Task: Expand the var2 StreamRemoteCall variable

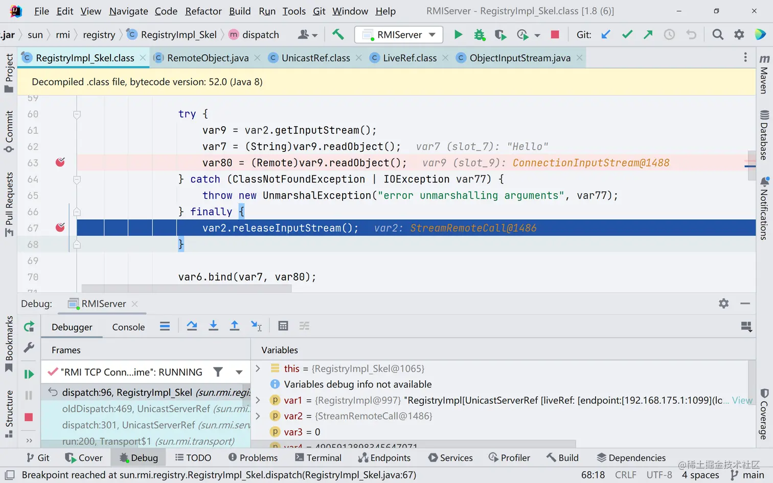Action: pyautogui.click(x=258, y=416)
